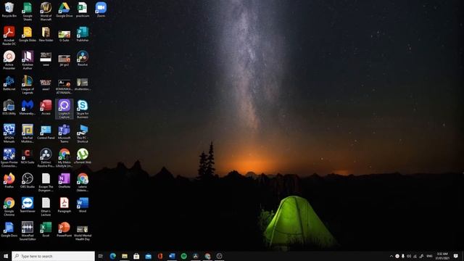Switch to Word in the taskbar
Screen dimensions: 464x261
point(172,256)
